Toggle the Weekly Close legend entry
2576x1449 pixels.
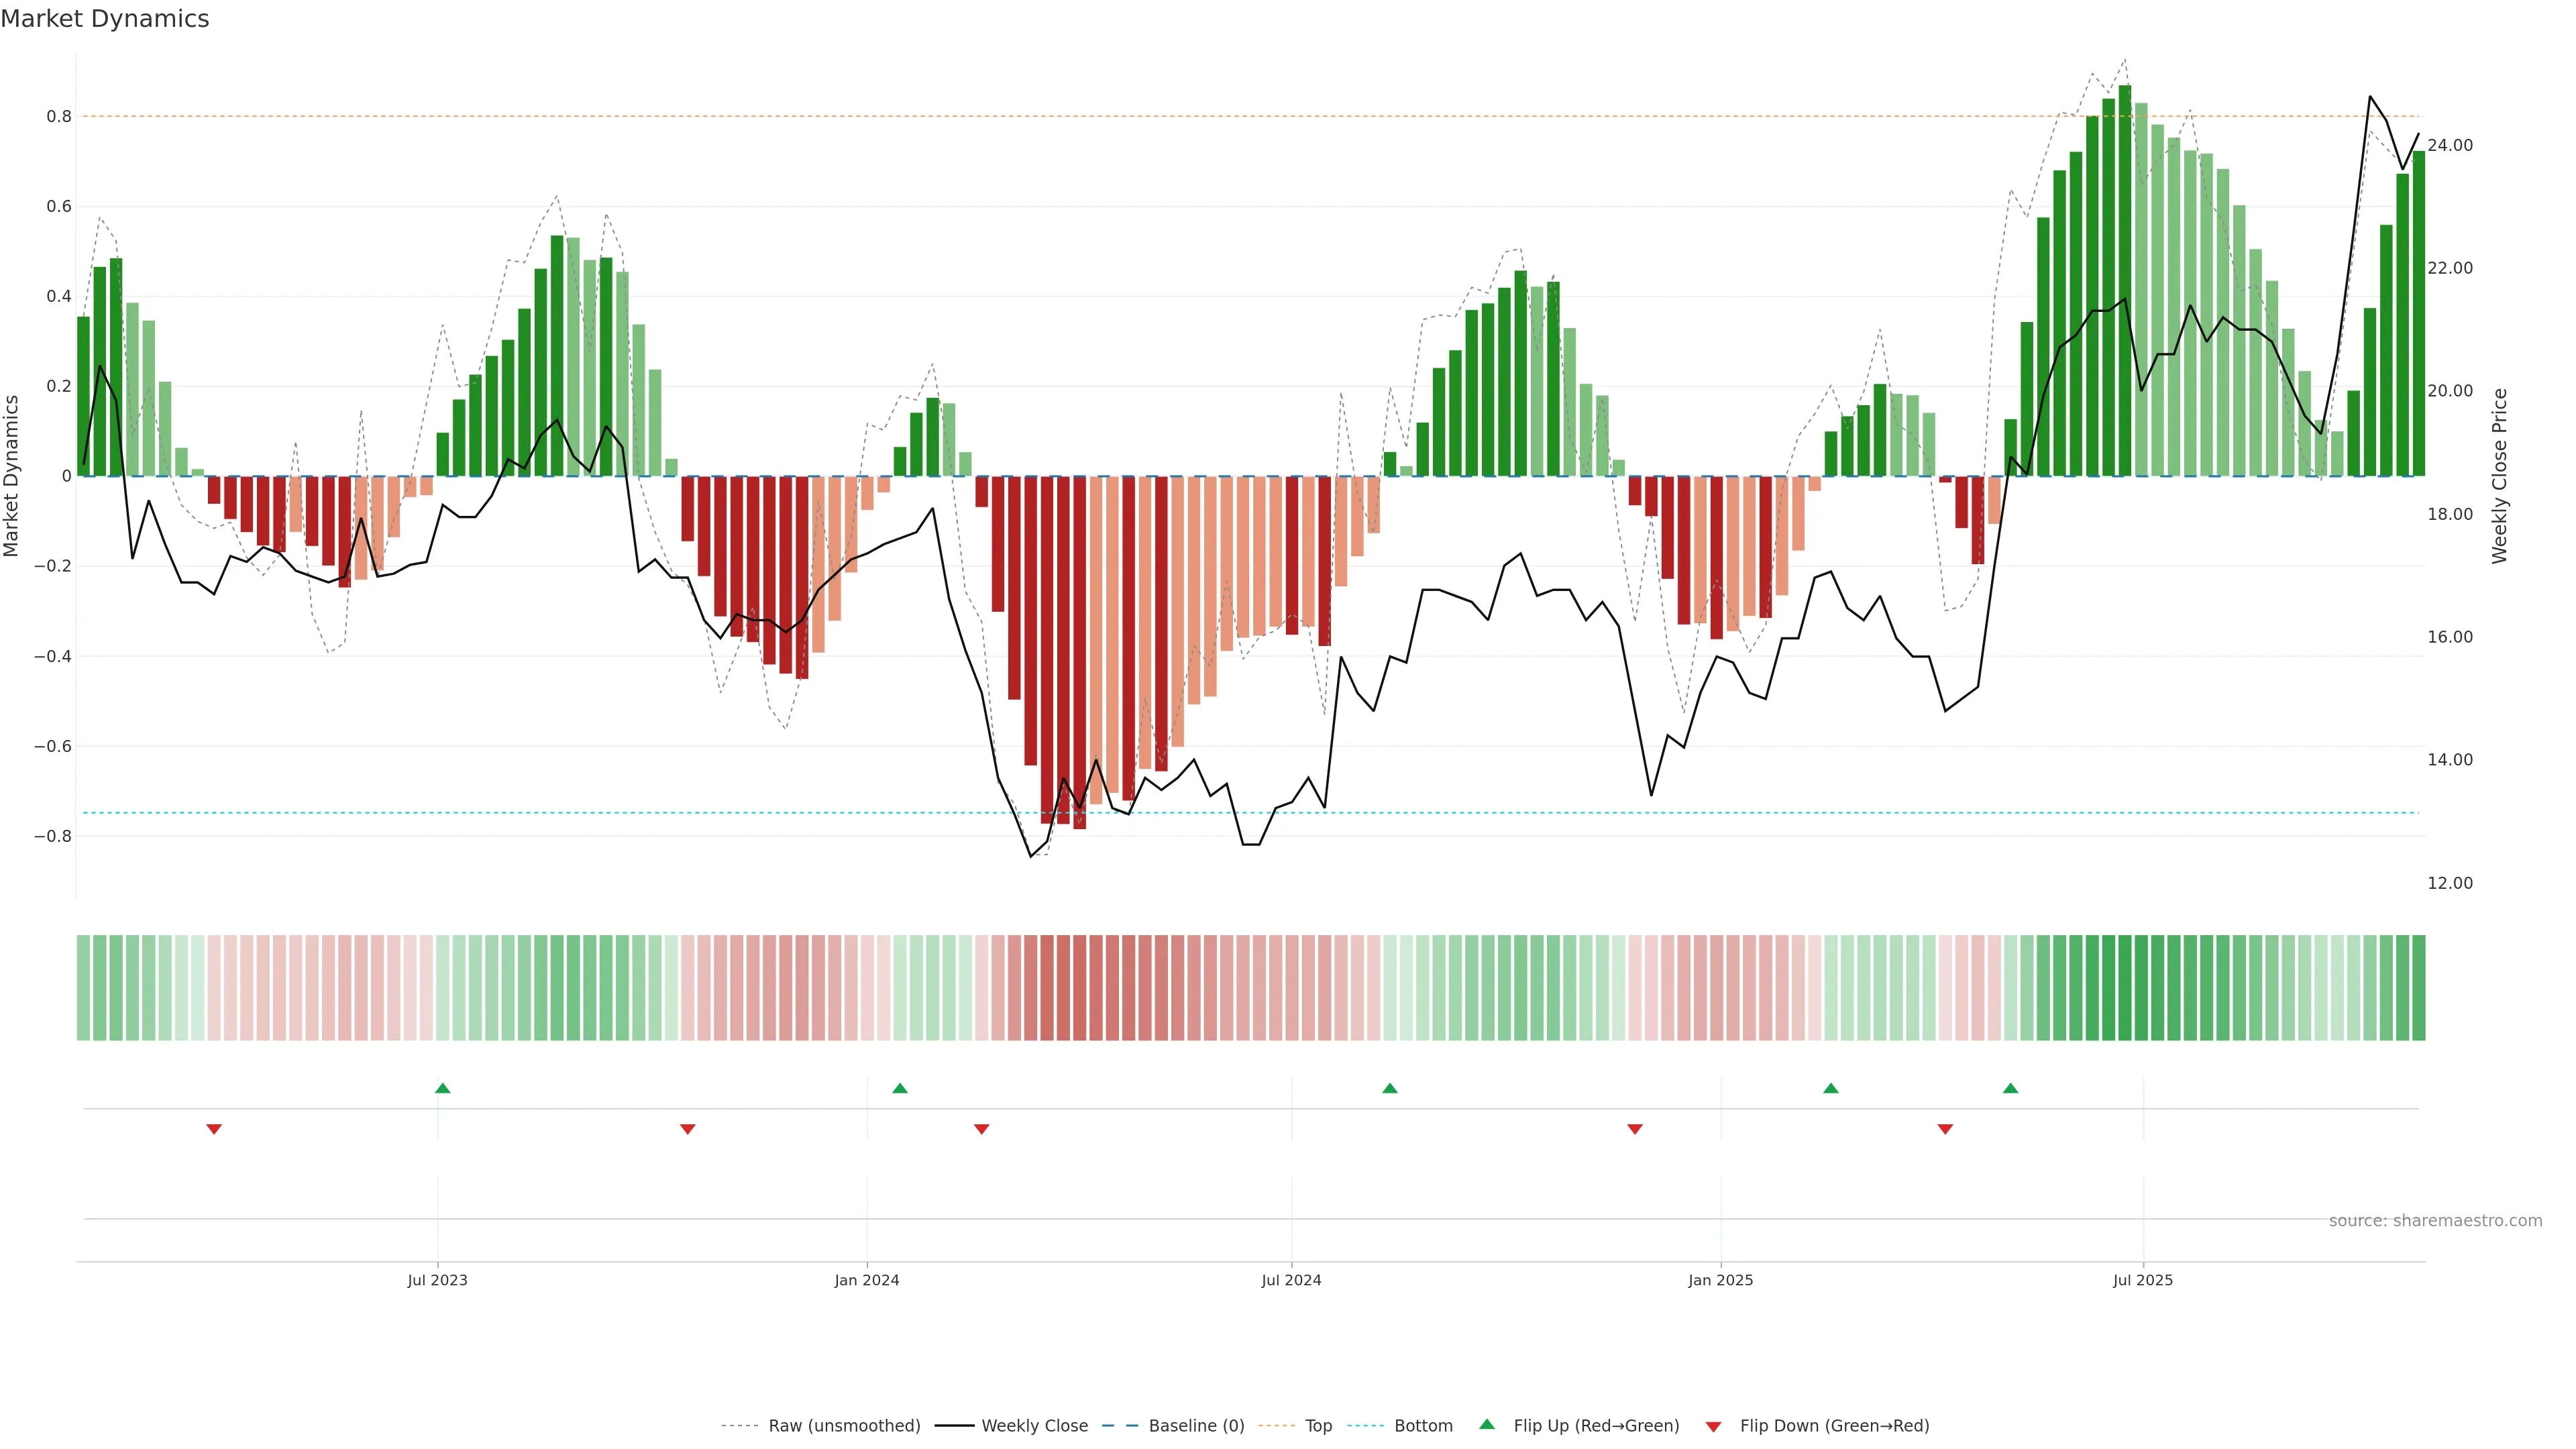point(1034,1426)
